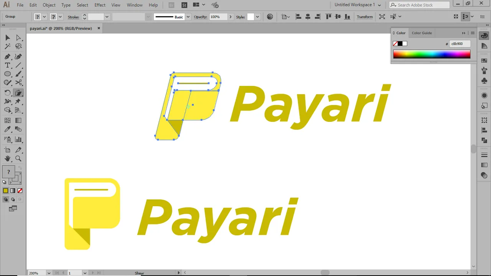This screenshot has width=491, height=276.
Task: Pick the Lasso tool
Action: click(18, 46)
